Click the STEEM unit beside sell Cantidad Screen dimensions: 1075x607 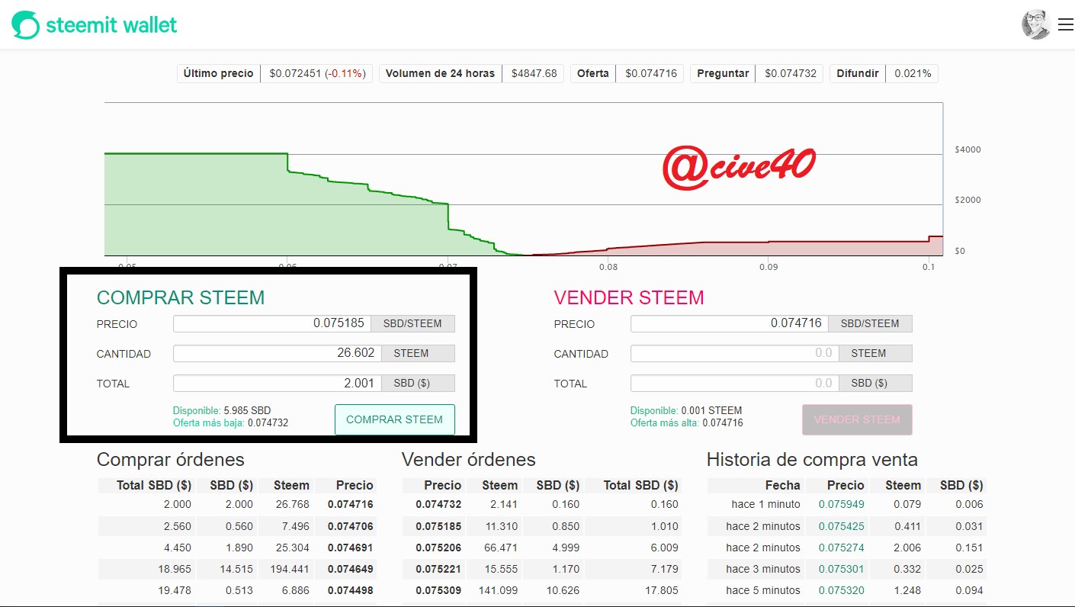coord(875,353)
